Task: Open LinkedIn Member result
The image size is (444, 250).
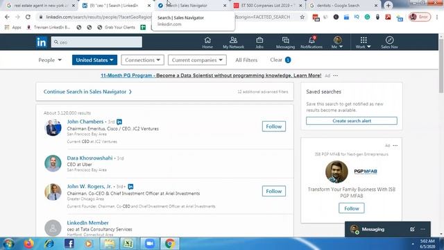Action: click(88, 223)
